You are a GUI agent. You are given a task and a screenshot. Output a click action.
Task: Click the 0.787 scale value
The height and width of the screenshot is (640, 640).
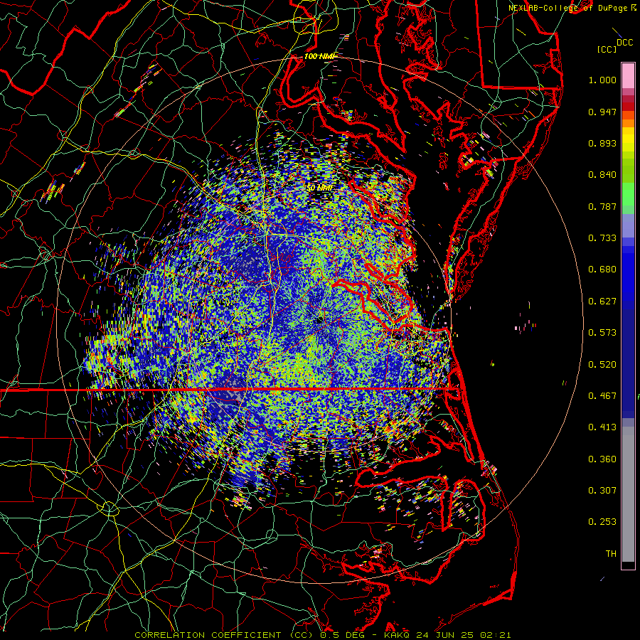tap(602, 206)
